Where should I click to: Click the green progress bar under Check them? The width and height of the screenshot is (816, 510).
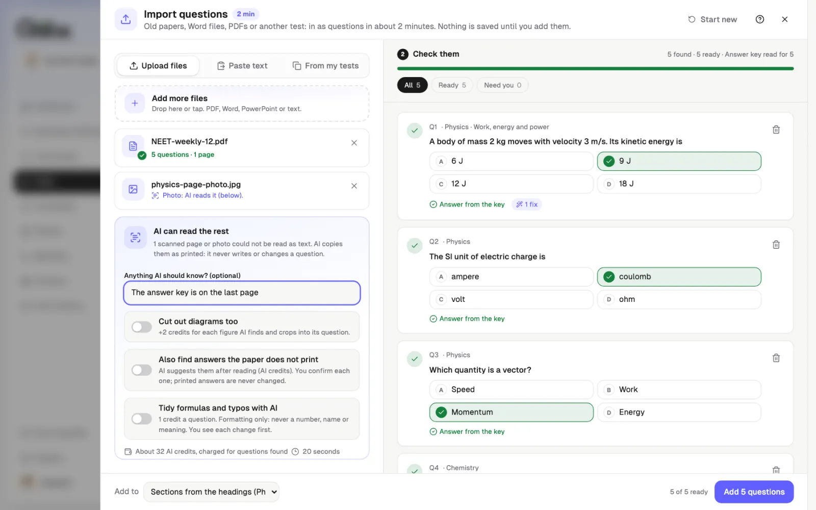click(595, 68)
